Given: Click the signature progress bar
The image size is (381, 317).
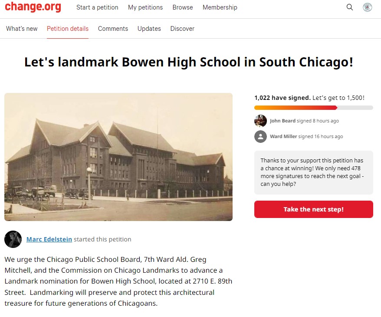Looking at the screenshot, I should 314,108.
